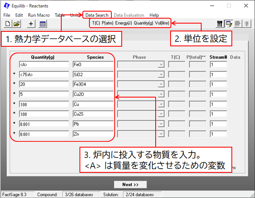This screenshot has width=255, height=198.
Task: Expand the Phase dropdown for FeO row
Action: click(161, 64)
